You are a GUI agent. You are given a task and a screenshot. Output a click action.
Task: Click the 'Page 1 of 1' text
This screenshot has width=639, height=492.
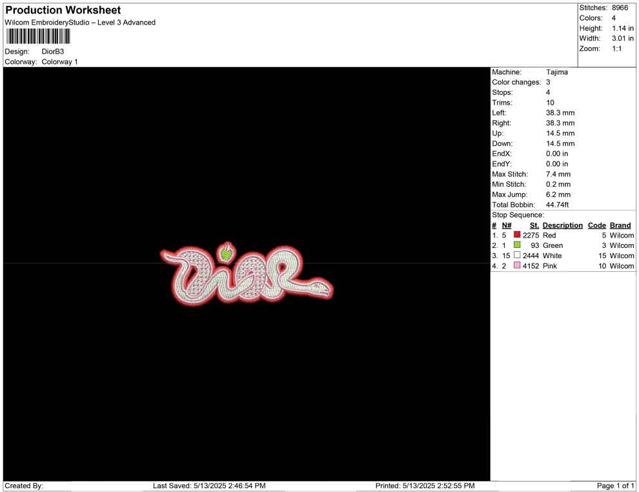click(615, 486)
